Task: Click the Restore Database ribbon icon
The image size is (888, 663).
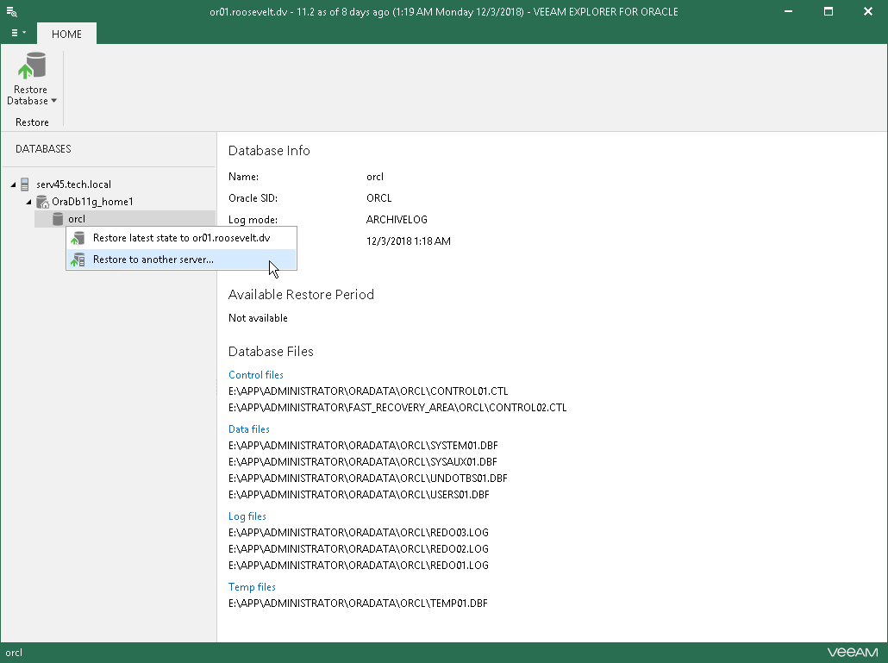Action: tap(32, 66)
